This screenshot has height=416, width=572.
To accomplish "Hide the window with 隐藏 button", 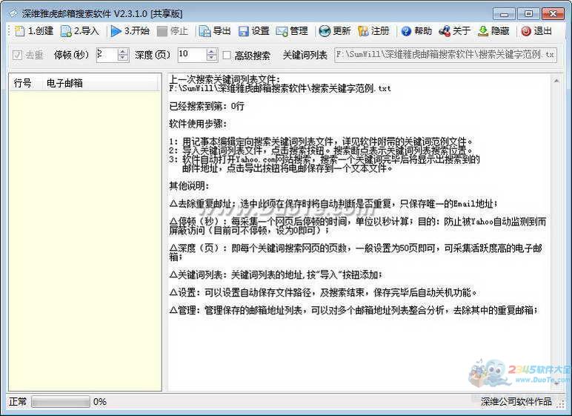I will click(x=493, y=31).
